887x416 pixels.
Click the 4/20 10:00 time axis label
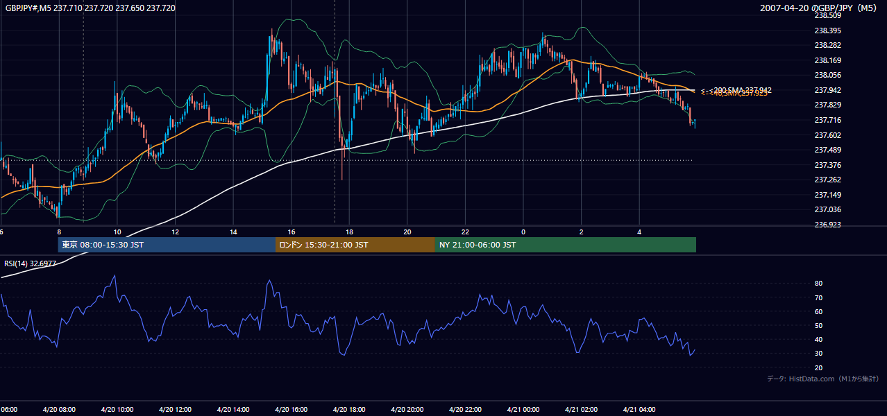tap(117, 410)
